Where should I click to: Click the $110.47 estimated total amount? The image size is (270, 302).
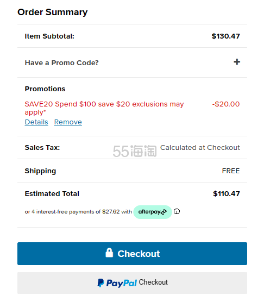click(x=227, y=194)
